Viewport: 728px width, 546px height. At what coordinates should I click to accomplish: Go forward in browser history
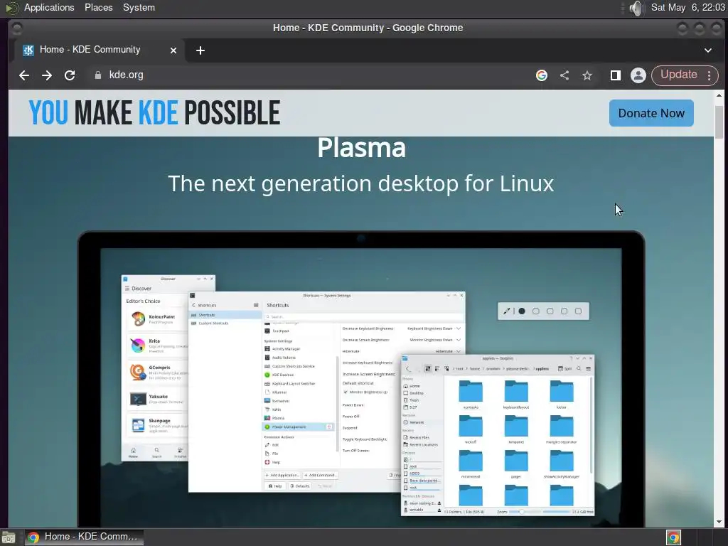point(47,75)
